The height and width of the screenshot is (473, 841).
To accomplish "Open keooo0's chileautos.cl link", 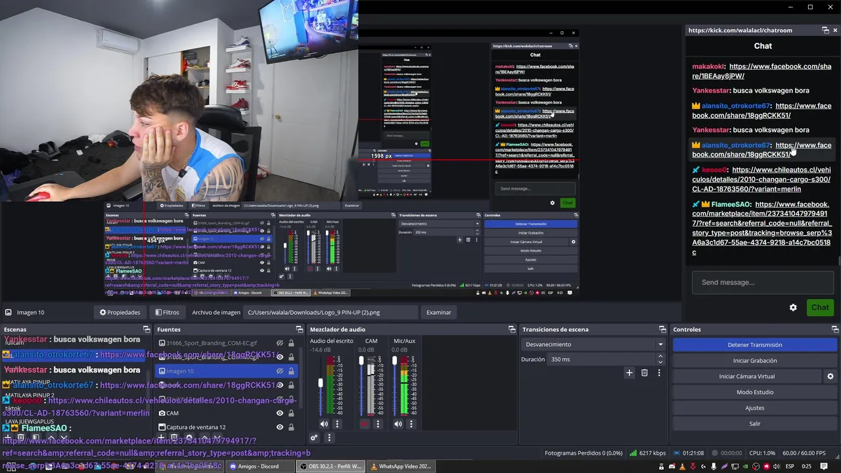I will pos(761,179).
